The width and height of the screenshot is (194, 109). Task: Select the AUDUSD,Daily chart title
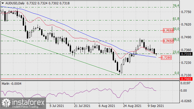[15, 3]
